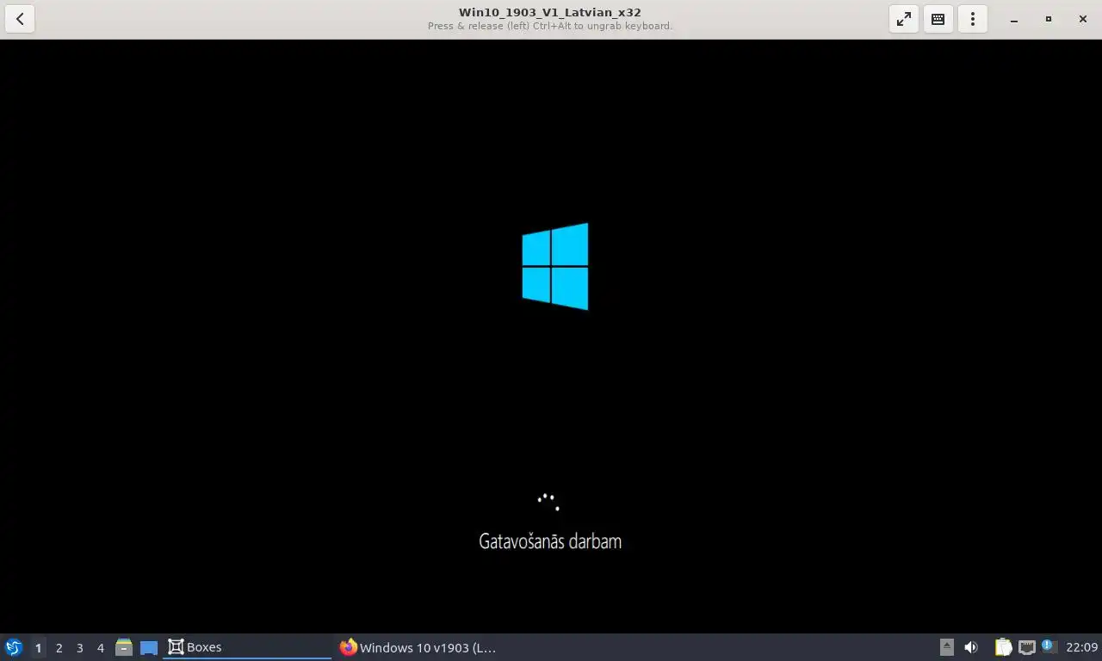Switch to the Firefox Windows 10 v1903 window

419,647
